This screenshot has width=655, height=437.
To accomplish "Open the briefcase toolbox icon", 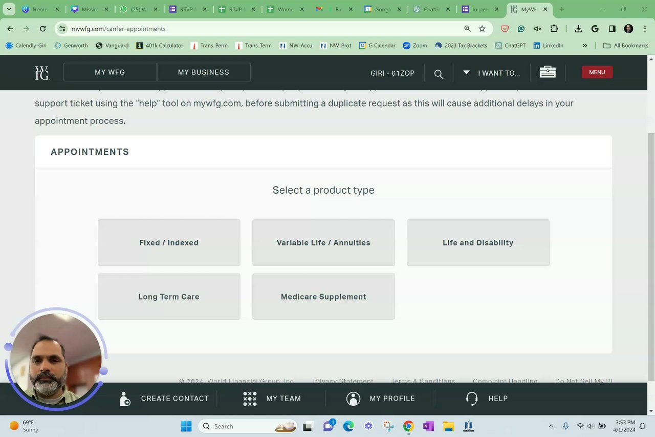I will tap(548, 72).
